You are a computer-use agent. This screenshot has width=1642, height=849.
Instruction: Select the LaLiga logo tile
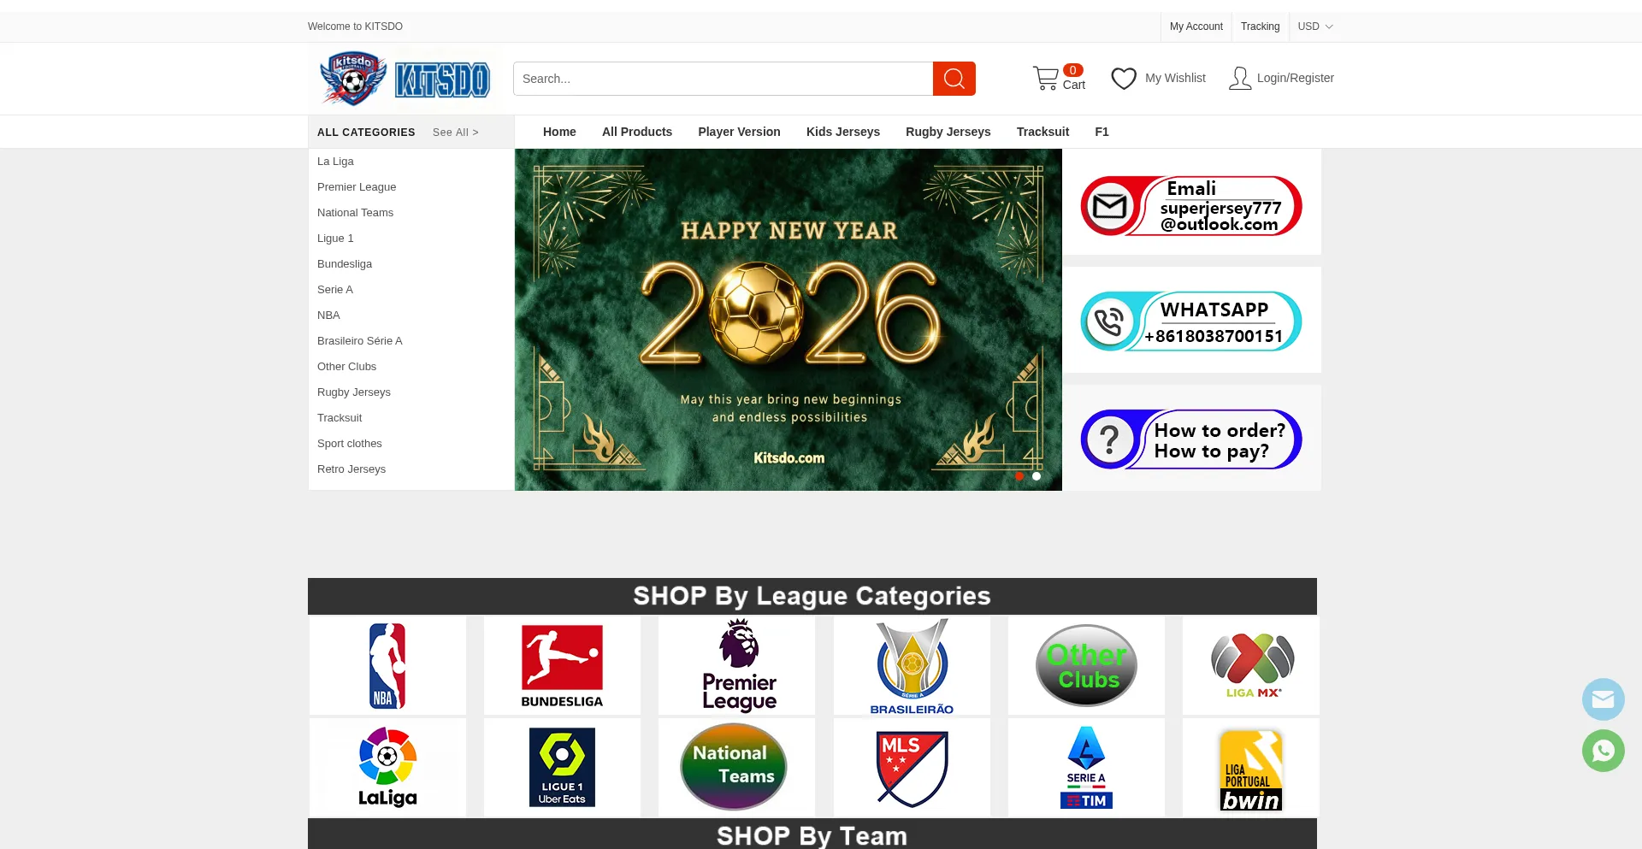pos(387,767)
